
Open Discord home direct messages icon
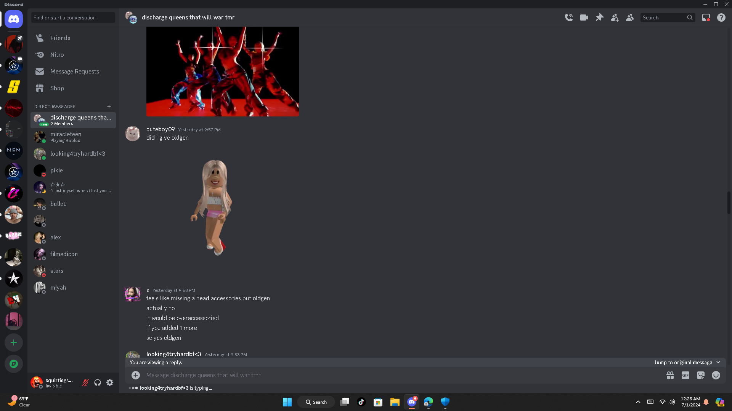pyautogui.click(x=14, y=19)
